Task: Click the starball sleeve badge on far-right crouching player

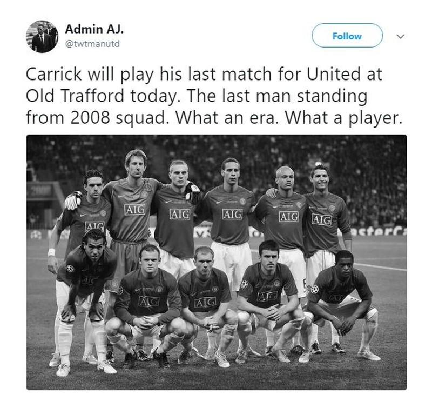Action: (x=315, y=289)
